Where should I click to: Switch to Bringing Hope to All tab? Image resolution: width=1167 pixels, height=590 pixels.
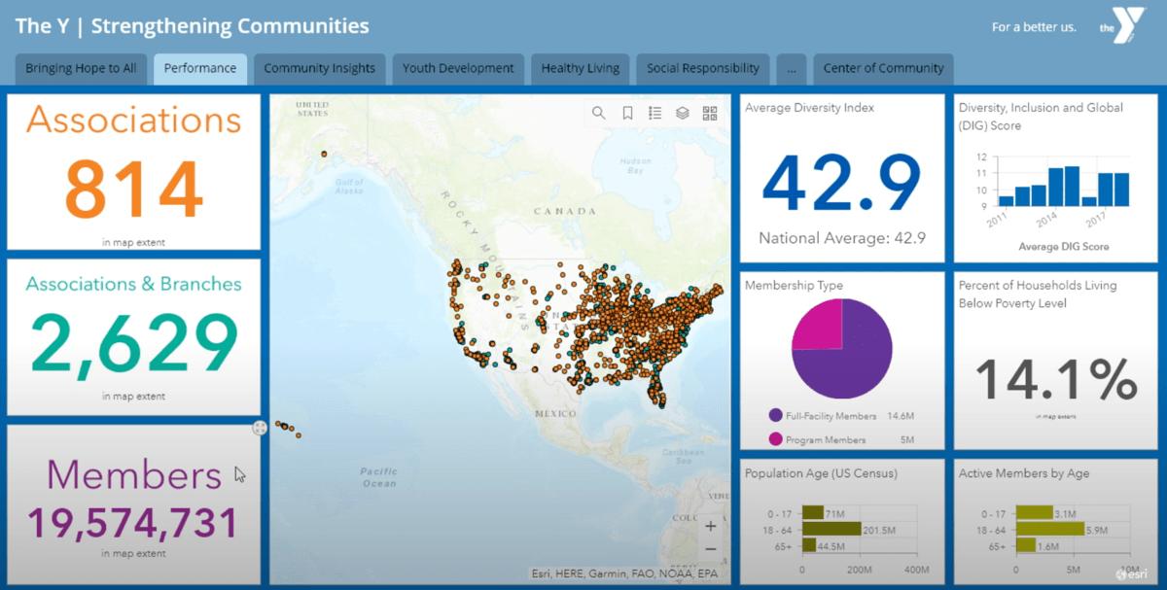pyautogui.click(x=81, y=68)
